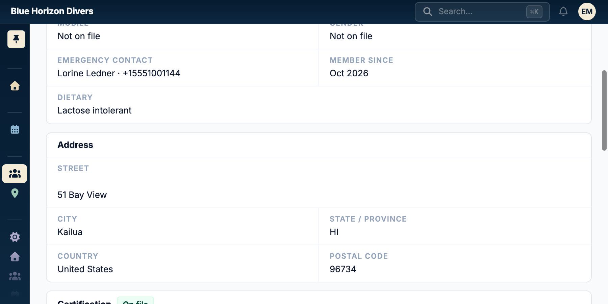Click emergency contact number +15551001144
This screenshot has height=304, width=608.
(x=151, y=73)
